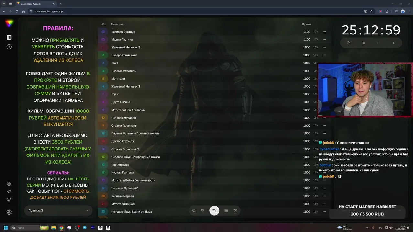Screen dimensions: 413x232
Task: Open the weather widget 14°C Облачно
Action: pyautogui.click(x=344, y=227)
